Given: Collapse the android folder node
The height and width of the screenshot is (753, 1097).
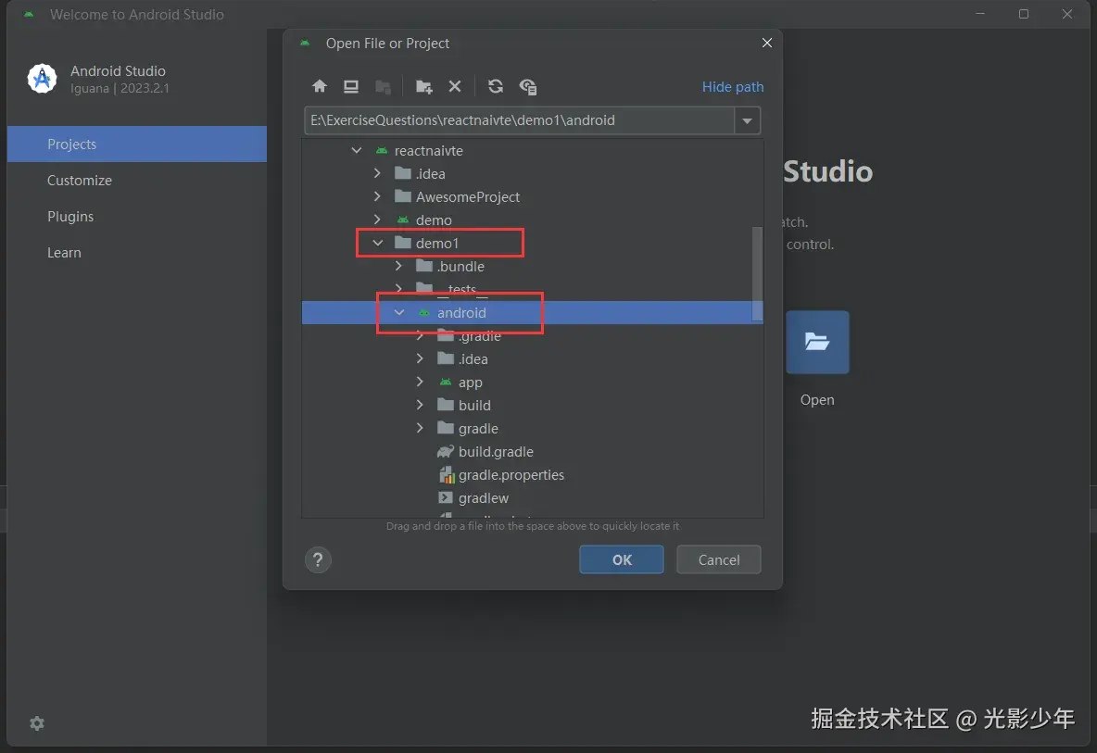Looking at the screenshot, I should pos(398,312).
